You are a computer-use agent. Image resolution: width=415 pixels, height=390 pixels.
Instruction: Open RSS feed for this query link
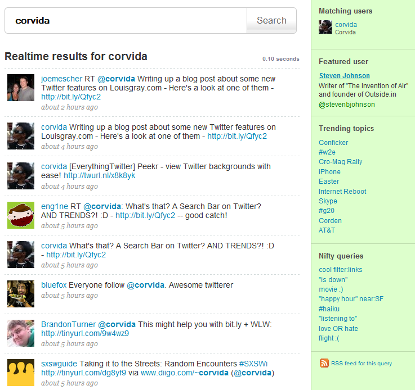[362, 364]
